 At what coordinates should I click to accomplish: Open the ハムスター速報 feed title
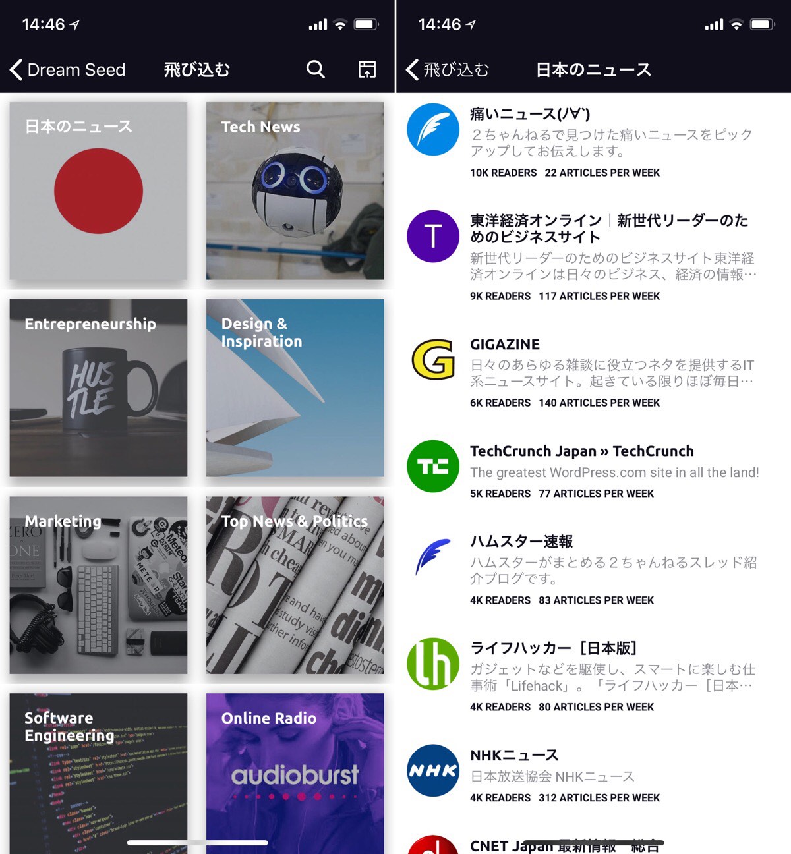[521, 542]
